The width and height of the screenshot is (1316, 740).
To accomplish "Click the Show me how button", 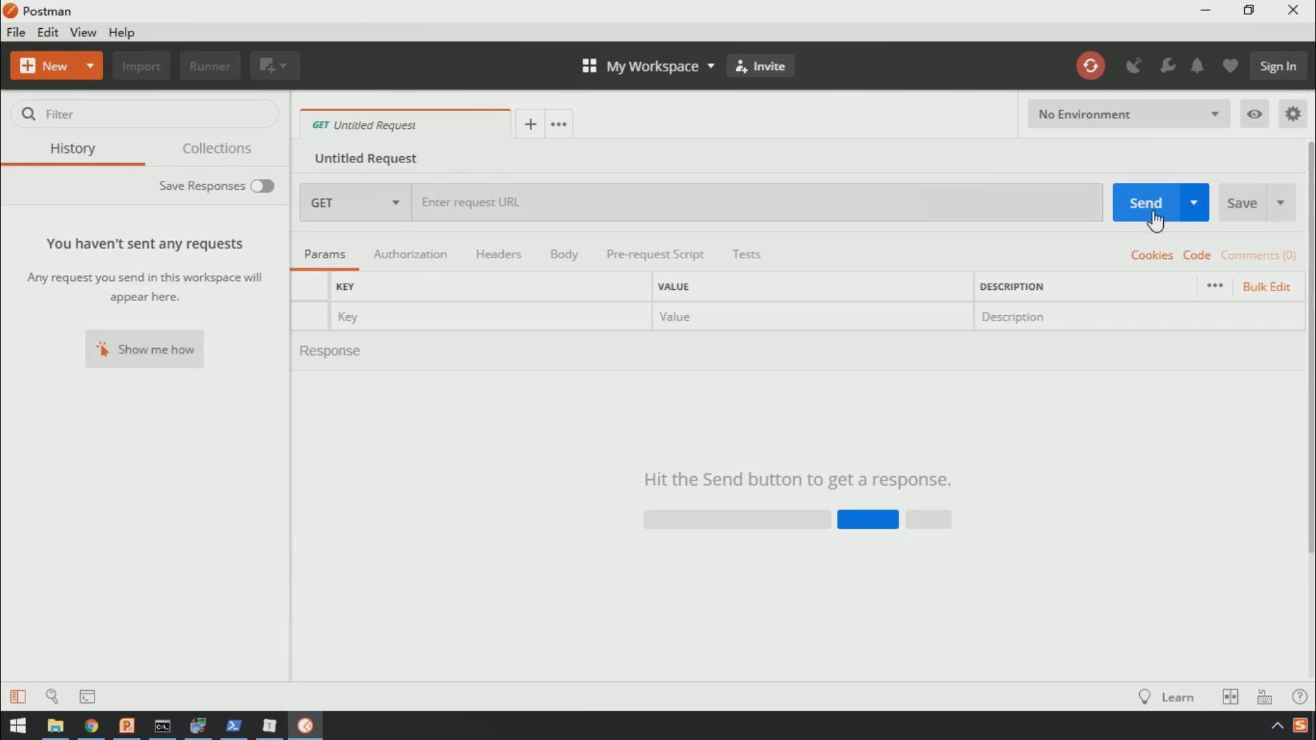I will 144,349.
